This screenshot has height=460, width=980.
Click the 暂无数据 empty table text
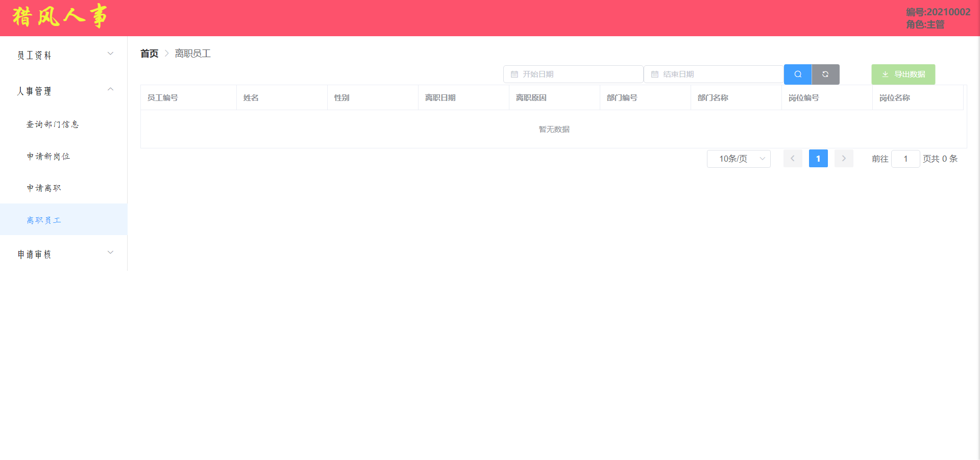pyautogui.click(x=554, y=129)
